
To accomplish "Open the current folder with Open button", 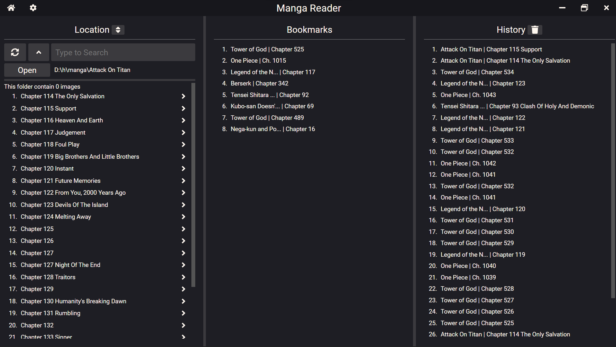I will tap(27, 70).
